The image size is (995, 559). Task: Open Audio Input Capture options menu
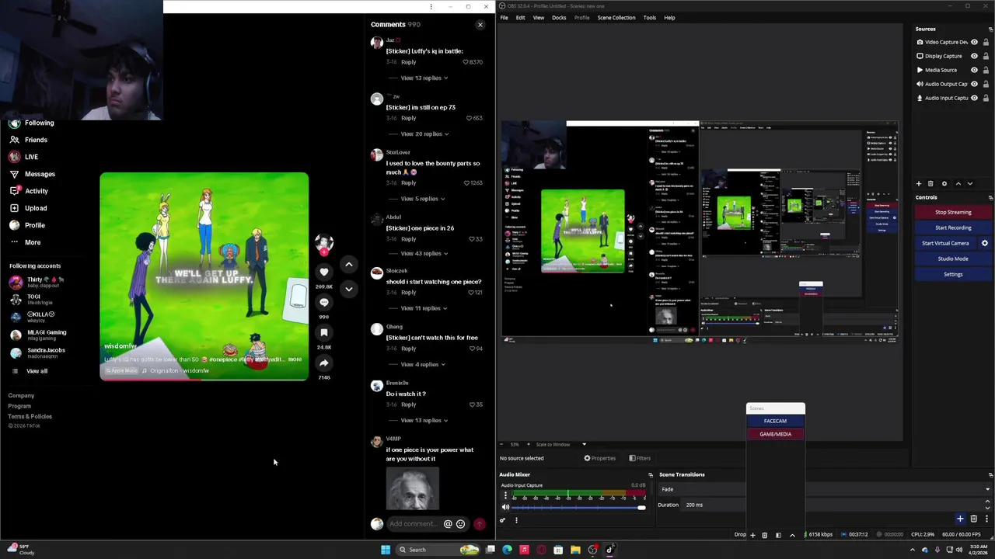click(x=505, y=495)
